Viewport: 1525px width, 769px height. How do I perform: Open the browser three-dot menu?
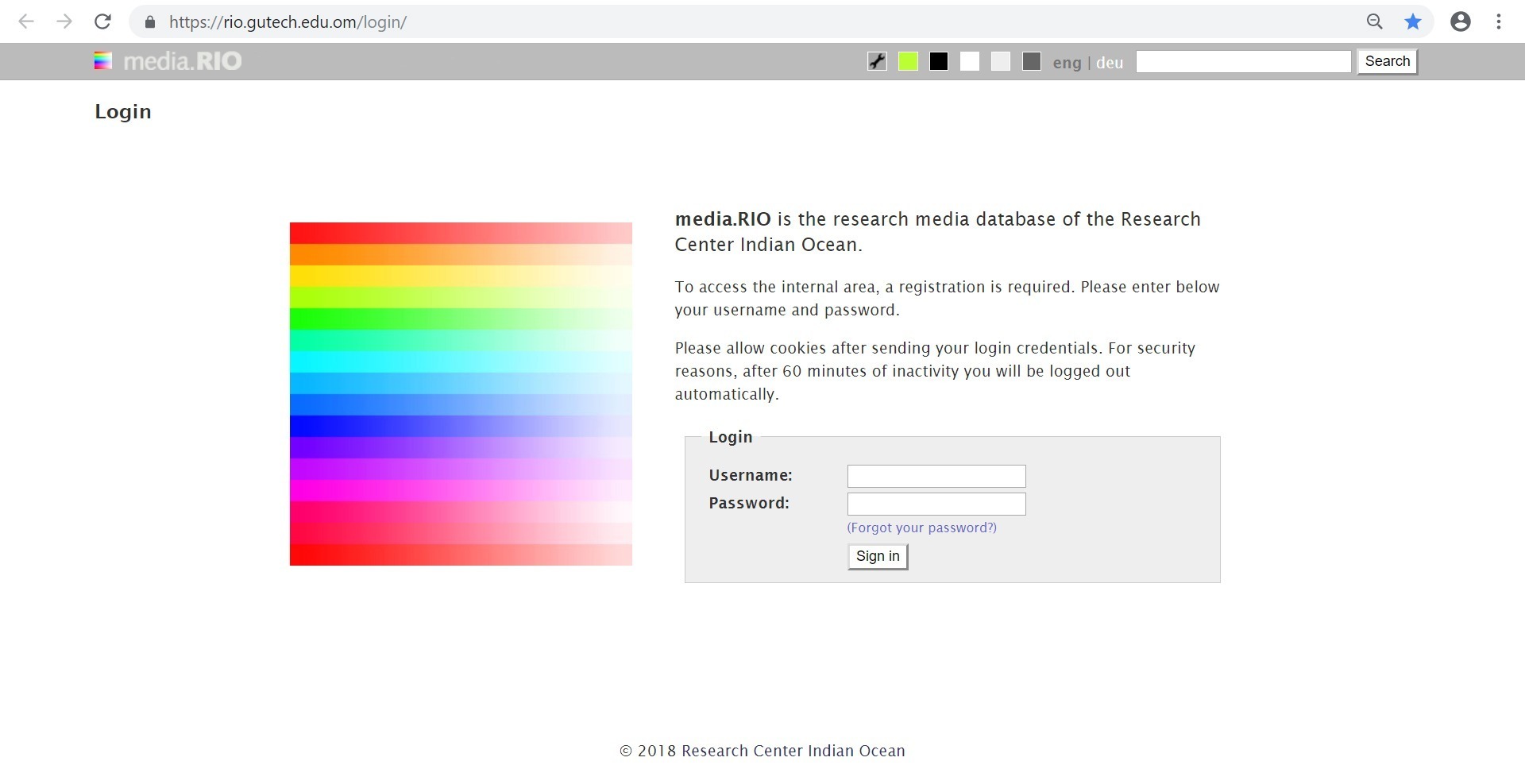pyautogui.click(x=1498, y=21)
